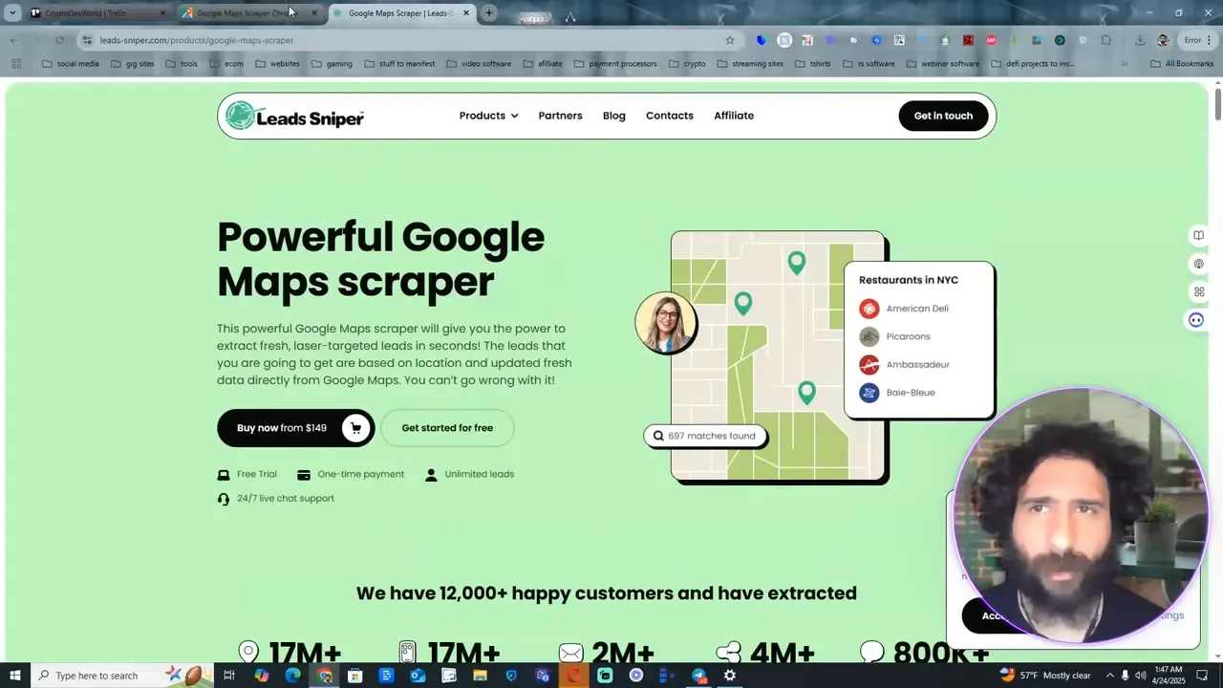The width and height of the screenshot is (1223, 688).
Task: Show hidden system tray icons
Action: (1109, 676)
